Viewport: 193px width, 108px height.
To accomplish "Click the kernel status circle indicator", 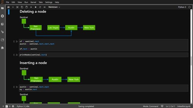I will click(x=189, y=7).
